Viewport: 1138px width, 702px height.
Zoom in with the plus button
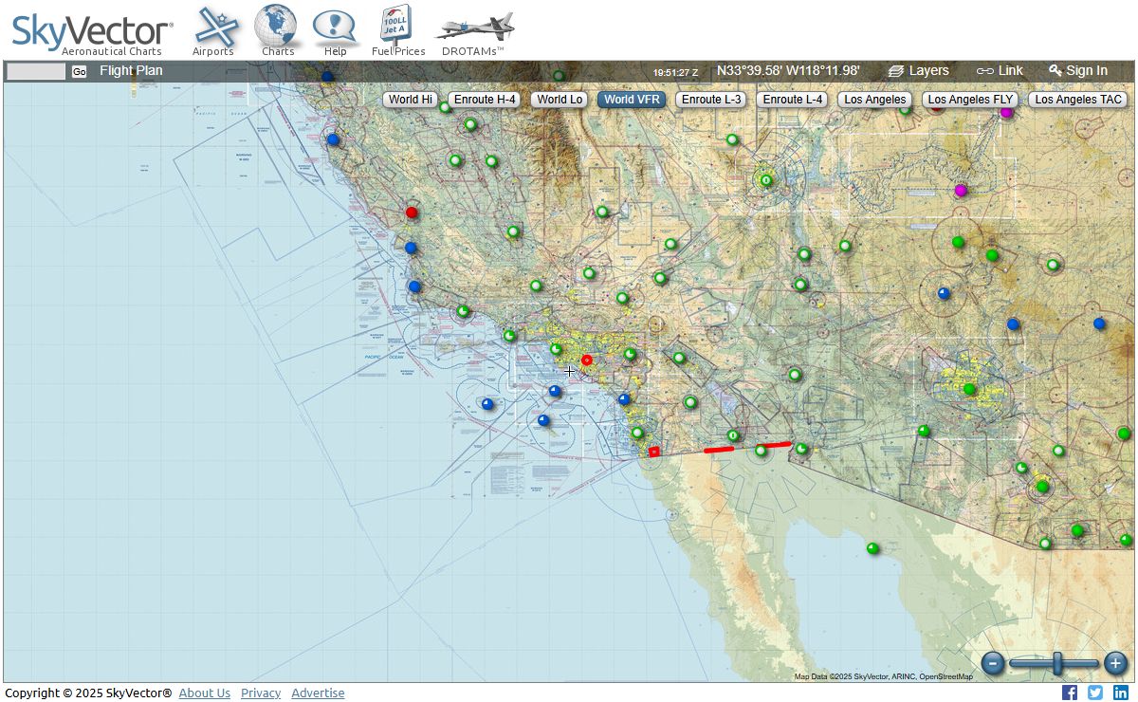click(x=1116, y=663)
